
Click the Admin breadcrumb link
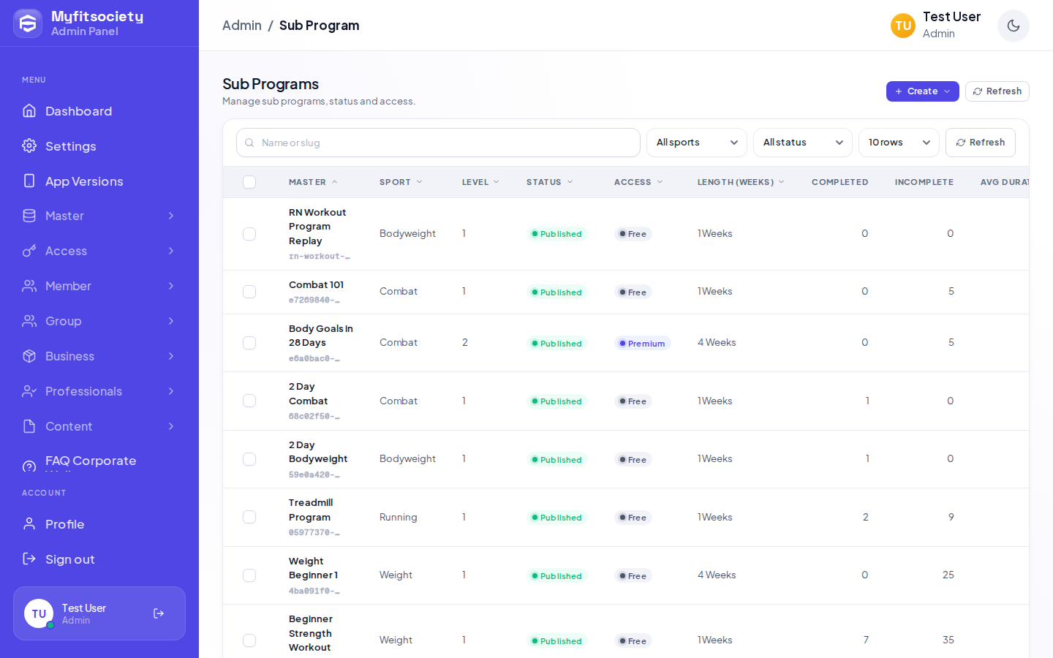click(x=242, y=26)
